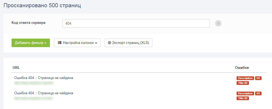Click the blurred URL under the first result
Viewport: 272px width, 109px height.
click(x=34, y=83)
